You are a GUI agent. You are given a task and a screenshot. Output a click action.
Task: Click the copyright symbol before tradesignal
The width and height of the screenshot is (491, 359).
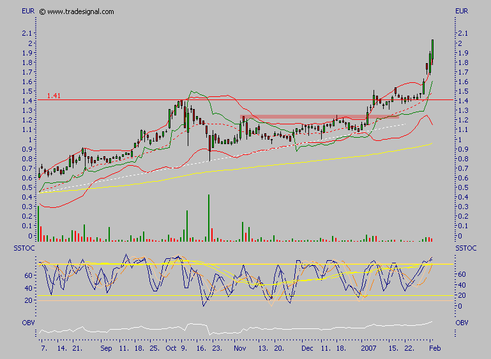42,11
